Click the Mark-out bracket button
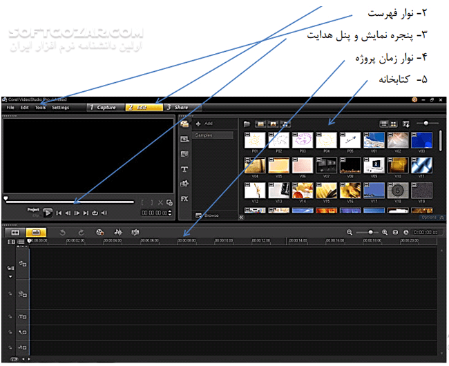Viewport: 449px width, 366px height. [152, 202]
